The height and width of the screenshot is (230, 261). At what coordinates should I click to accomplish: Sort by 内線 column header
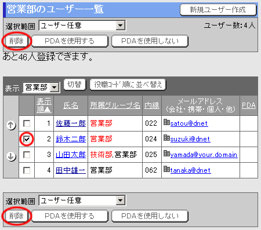152,105
